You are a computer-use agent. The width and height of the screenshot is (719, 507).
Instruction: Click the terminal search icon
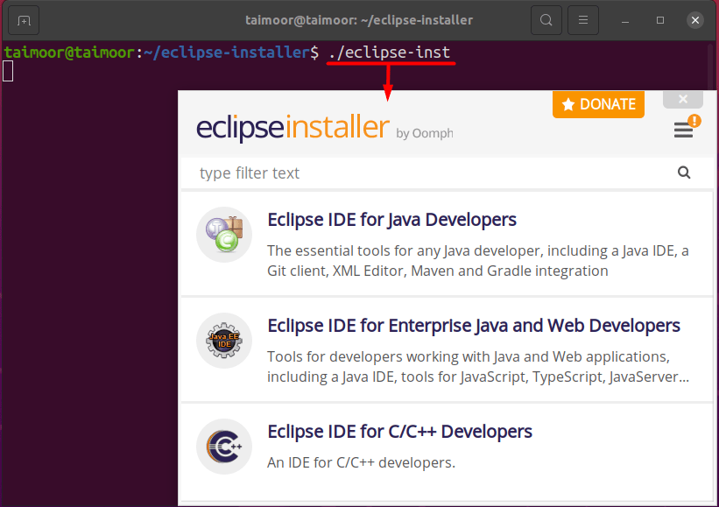click(x=546, y=20)
